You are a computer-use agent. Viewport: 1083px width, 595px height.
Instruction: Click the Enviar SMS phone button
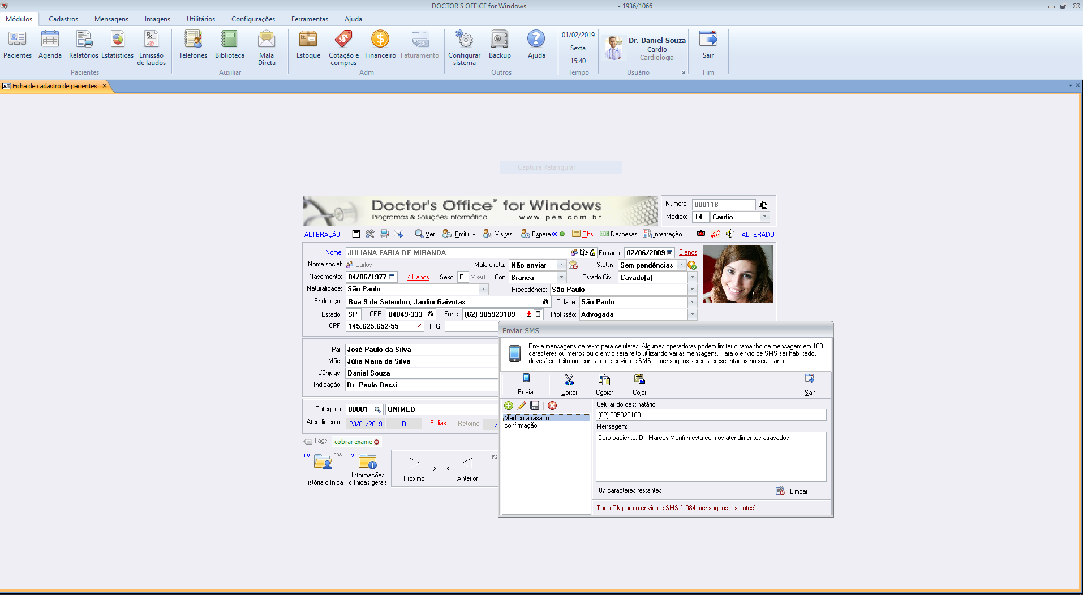coord(526,385)
